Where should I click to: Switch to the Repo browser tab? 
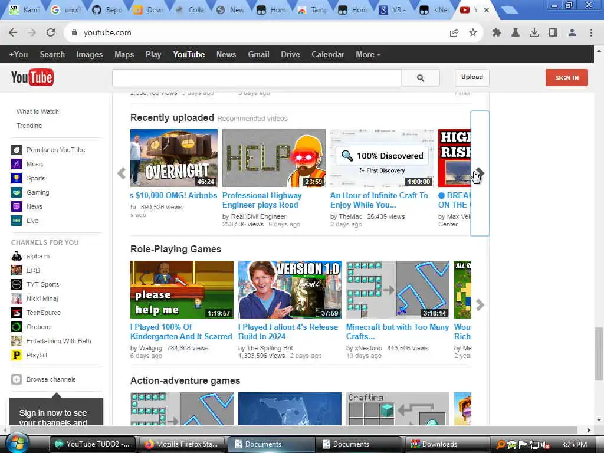click(107, 10)
